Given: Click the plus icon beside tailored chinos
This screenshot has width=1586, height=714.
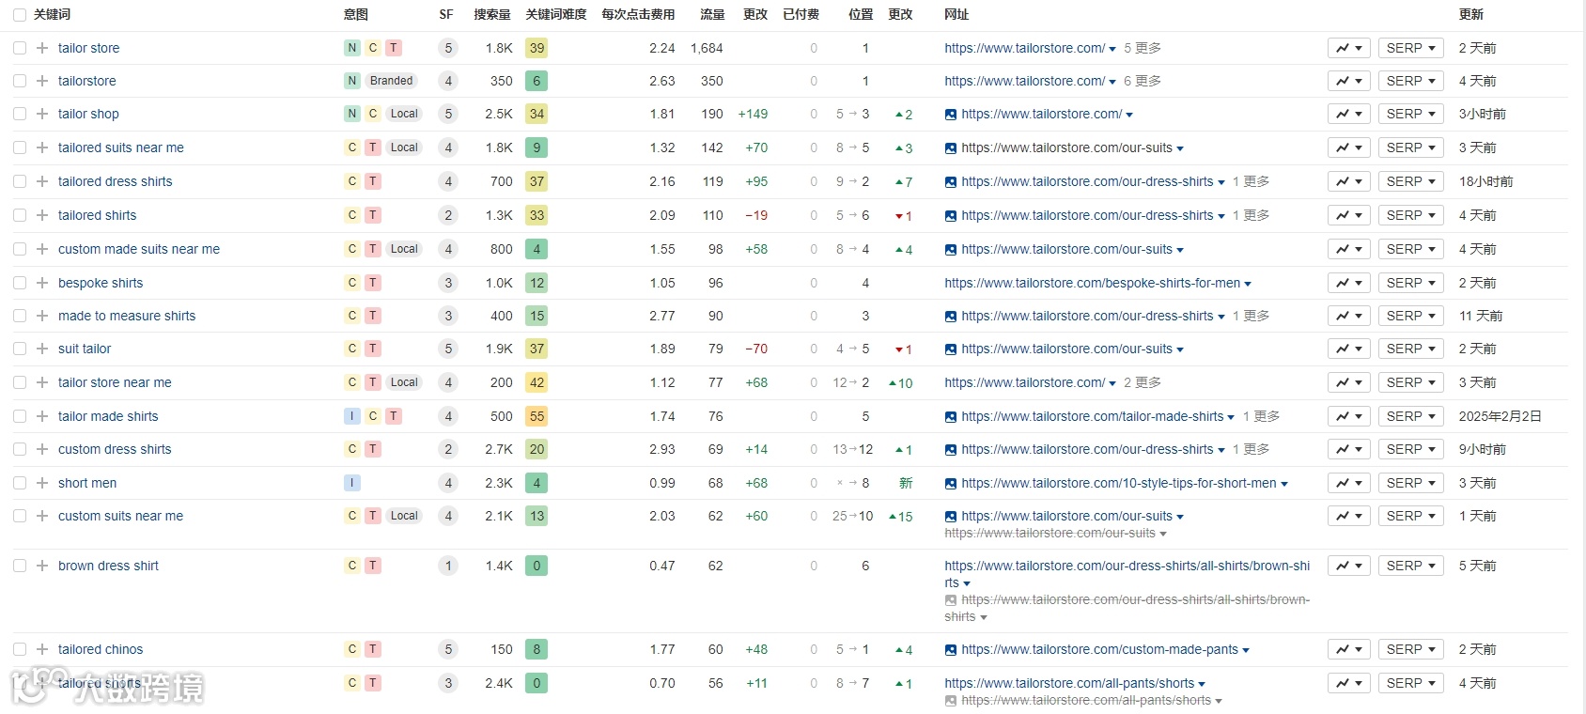Looking at the screenshot, I should [42, 649].
